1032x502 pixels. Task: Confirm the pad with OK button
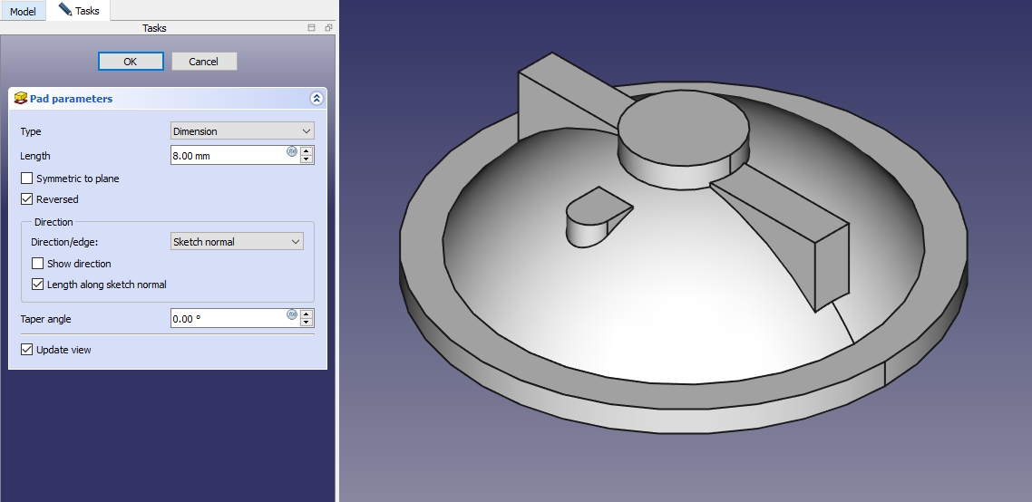click(131, 61)
